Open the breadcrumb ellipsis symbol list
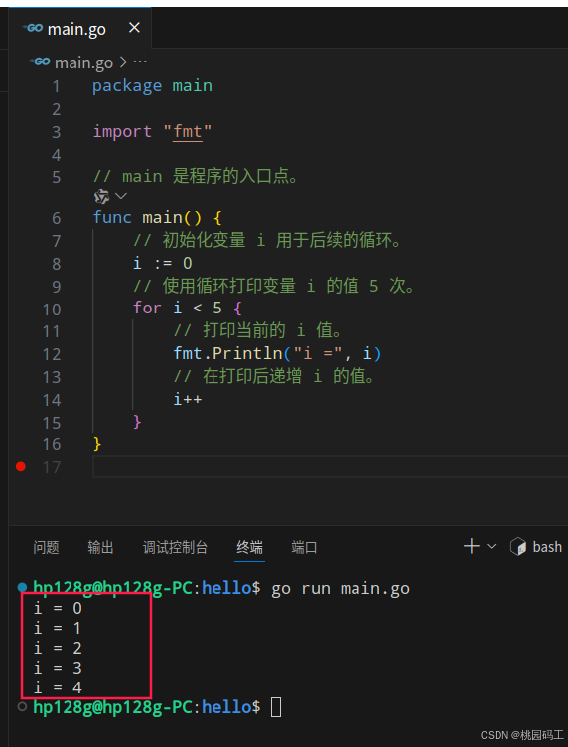This screenshot has width=568, height=747. 140,62
